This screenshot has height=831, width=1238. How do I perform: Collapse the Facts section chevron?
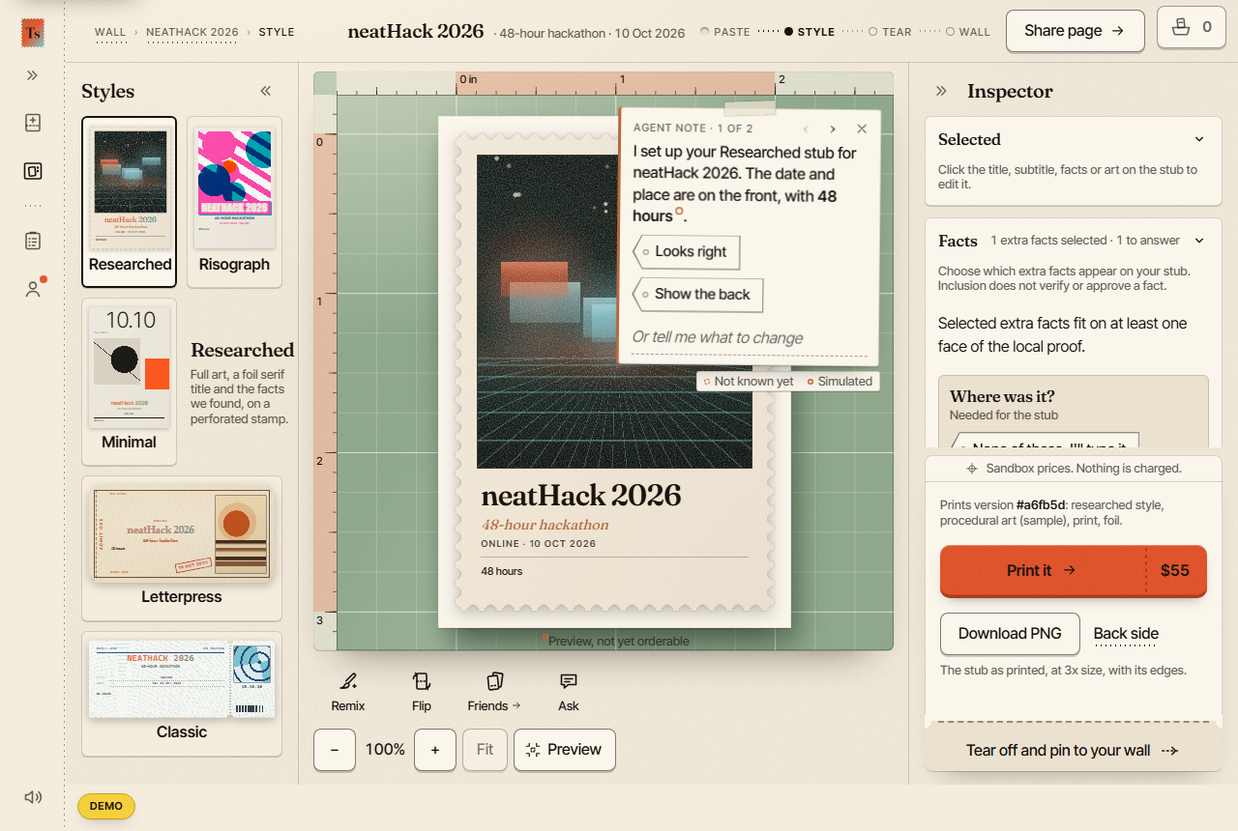tap(1199, 241)
